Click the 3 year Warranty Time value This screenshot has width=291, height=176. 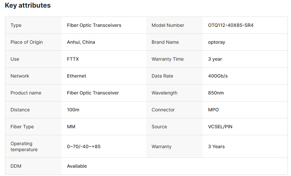[x=215, y=59]
